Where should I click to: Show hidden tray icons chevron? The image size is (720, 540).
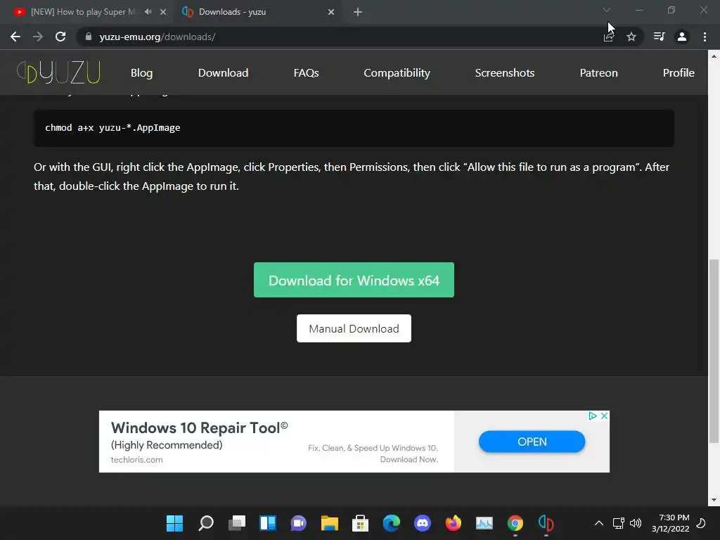[599, 523]
